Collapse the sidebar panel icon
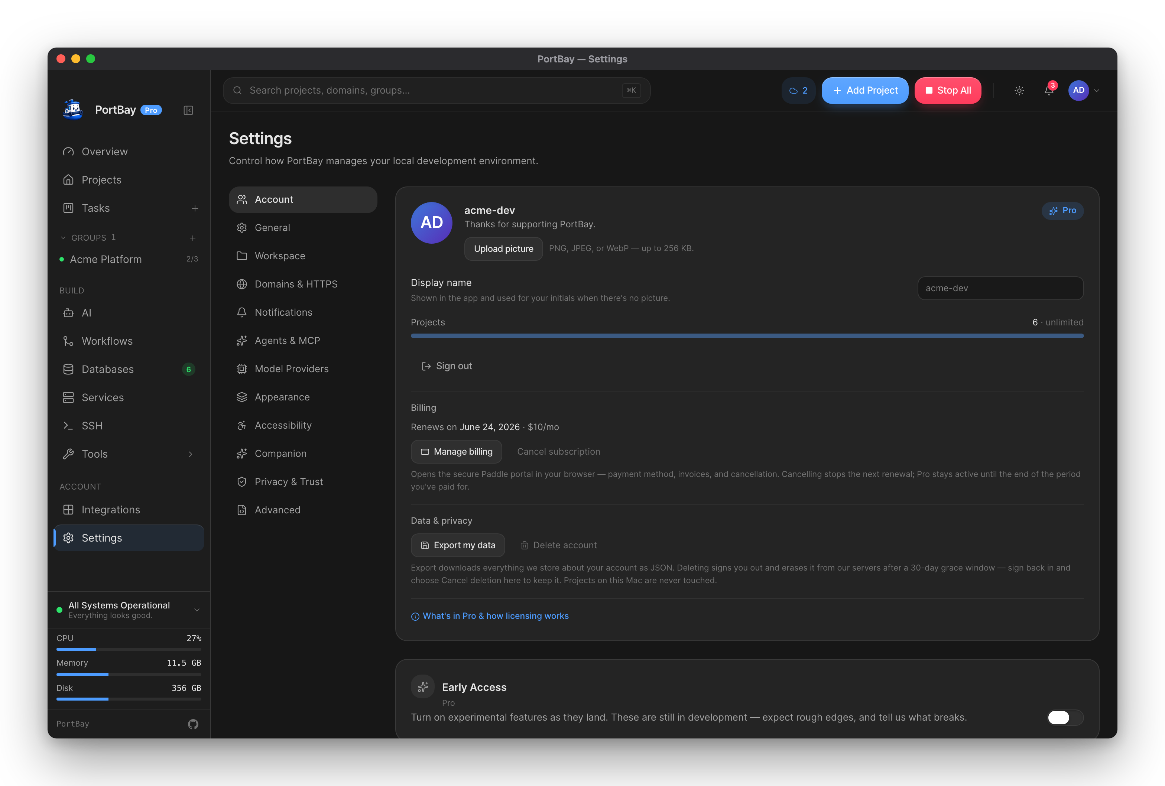The height and width of the screenshot is (786, 1165). (188, 110)
